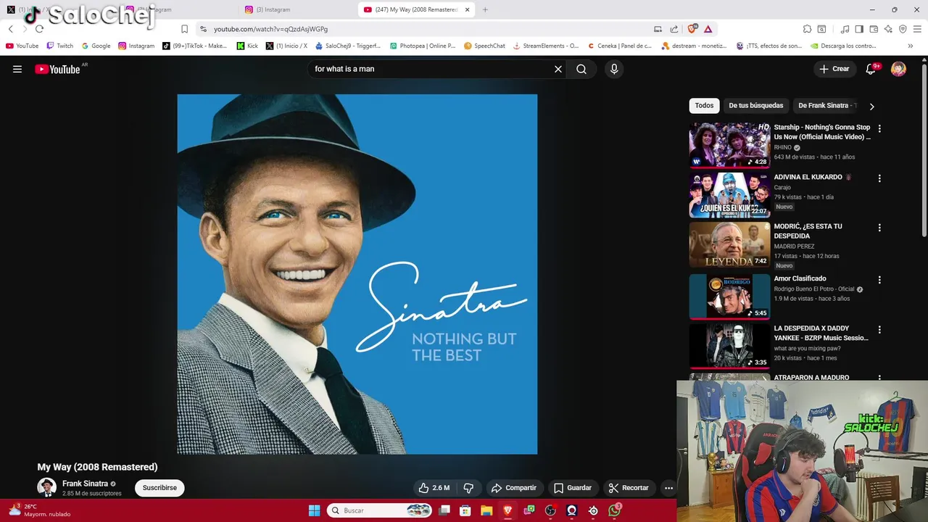This screenshot has width=928, height=522.
Task: Open the Photopea bookmark
Action: [423, 46]
